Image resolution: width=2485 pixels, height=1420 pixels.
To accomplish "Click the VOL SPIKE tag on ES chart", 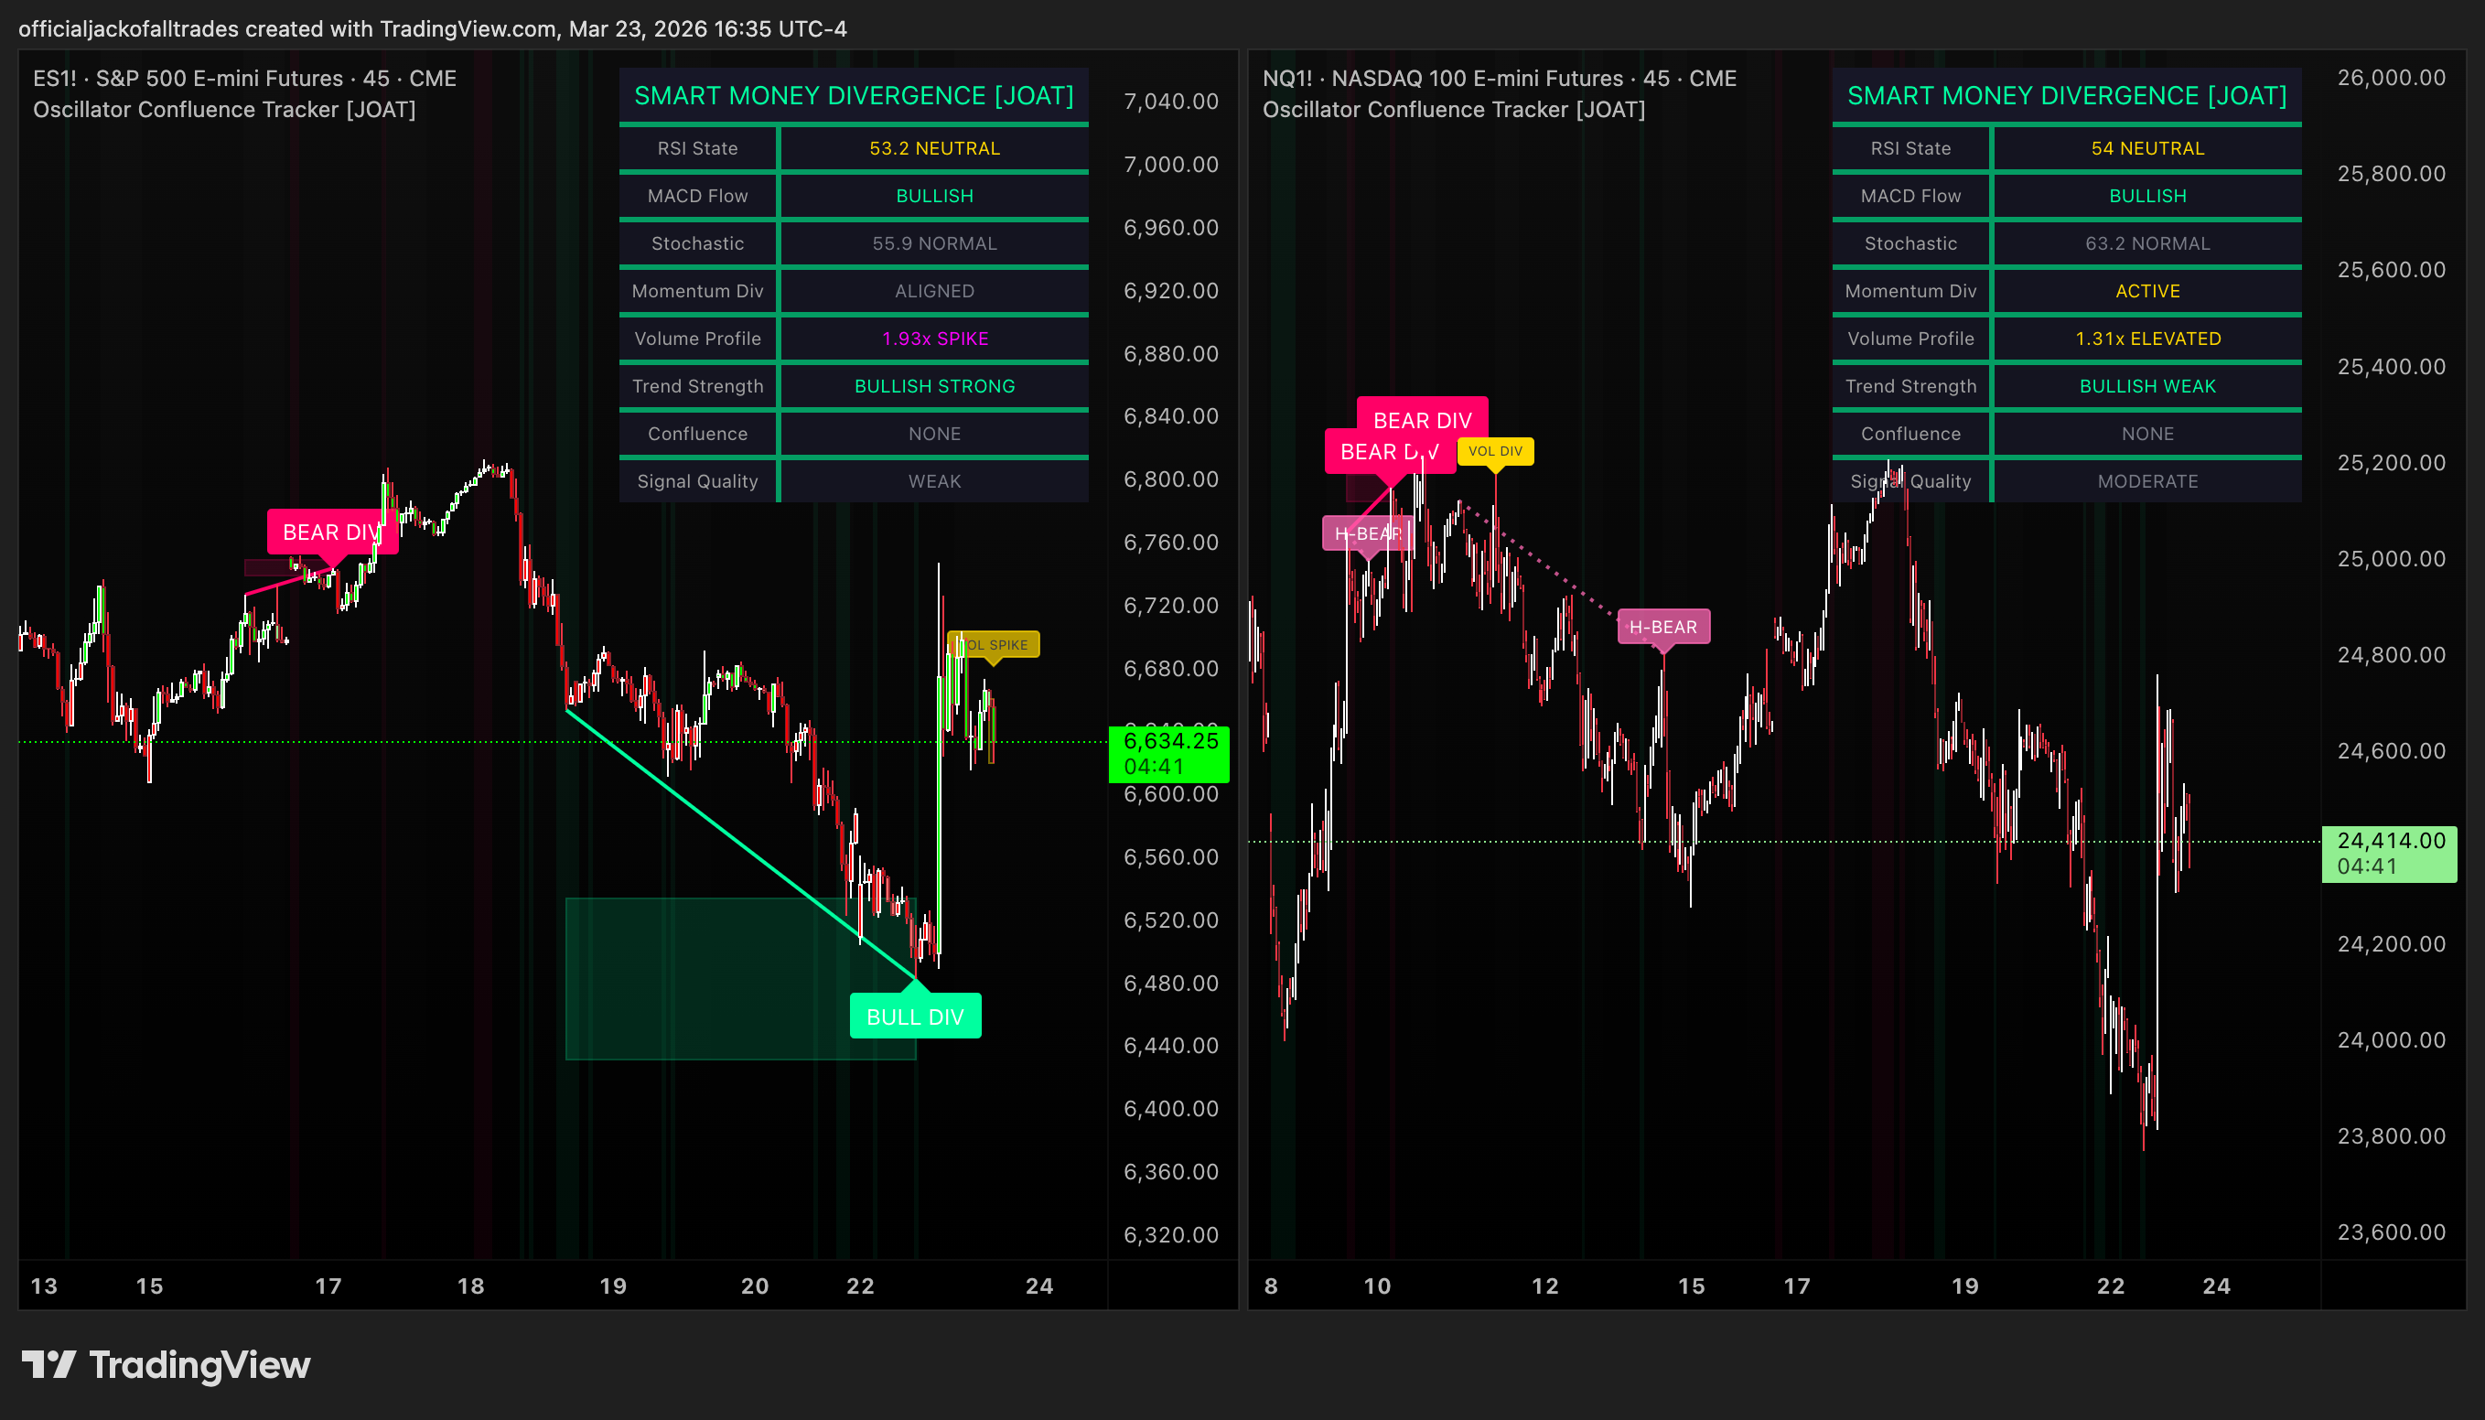I will click(x=995, y=645).
